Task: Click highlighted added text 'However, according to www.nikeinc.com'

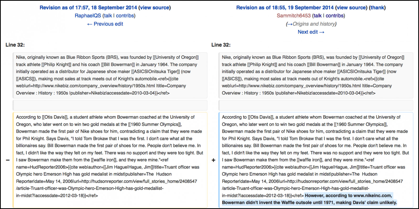Action: (348, 195)
